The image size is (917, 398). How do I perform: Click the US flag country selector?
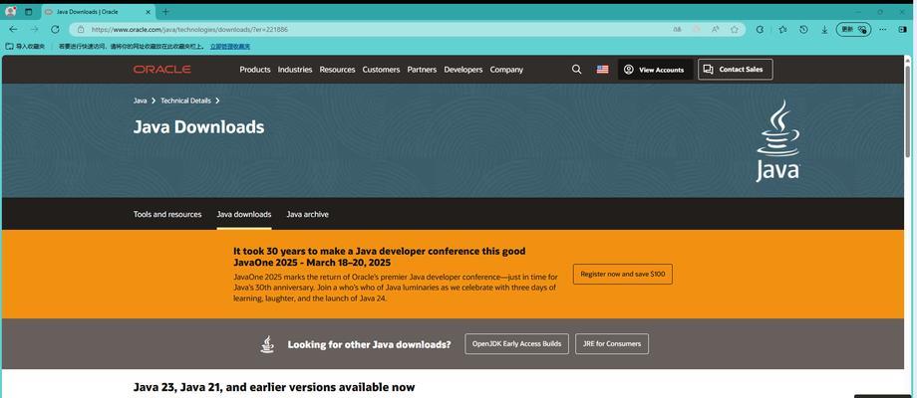coord(602,70)
